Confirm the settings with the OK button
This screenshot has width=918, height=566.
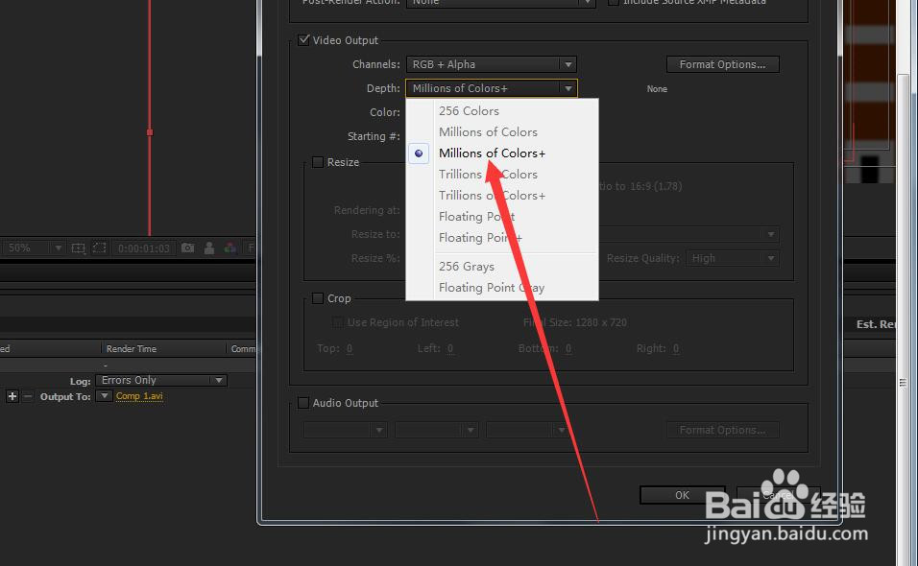(682, 495)
